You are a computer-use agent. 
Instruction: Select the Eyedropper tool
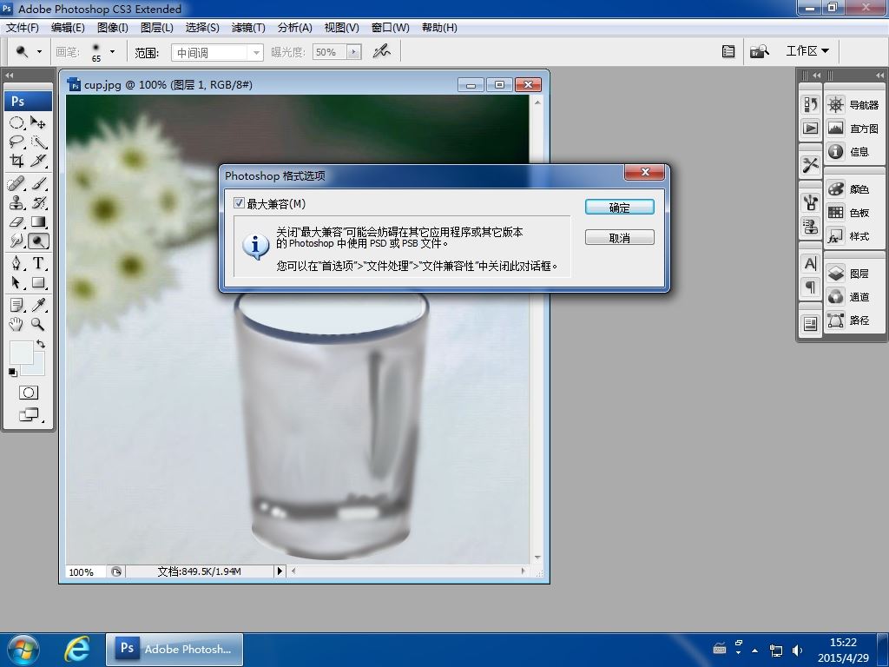[x=38, y=305]
